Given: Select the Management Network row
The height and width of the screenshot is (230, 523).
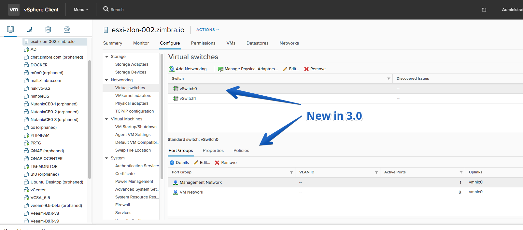Looking at the screenshot, I should [345, 183].
